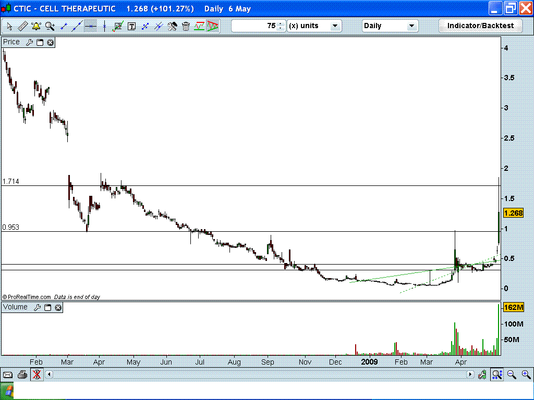Click the Sep label on time axis
This screenshot has width=534, height=400.
[268, 362]
